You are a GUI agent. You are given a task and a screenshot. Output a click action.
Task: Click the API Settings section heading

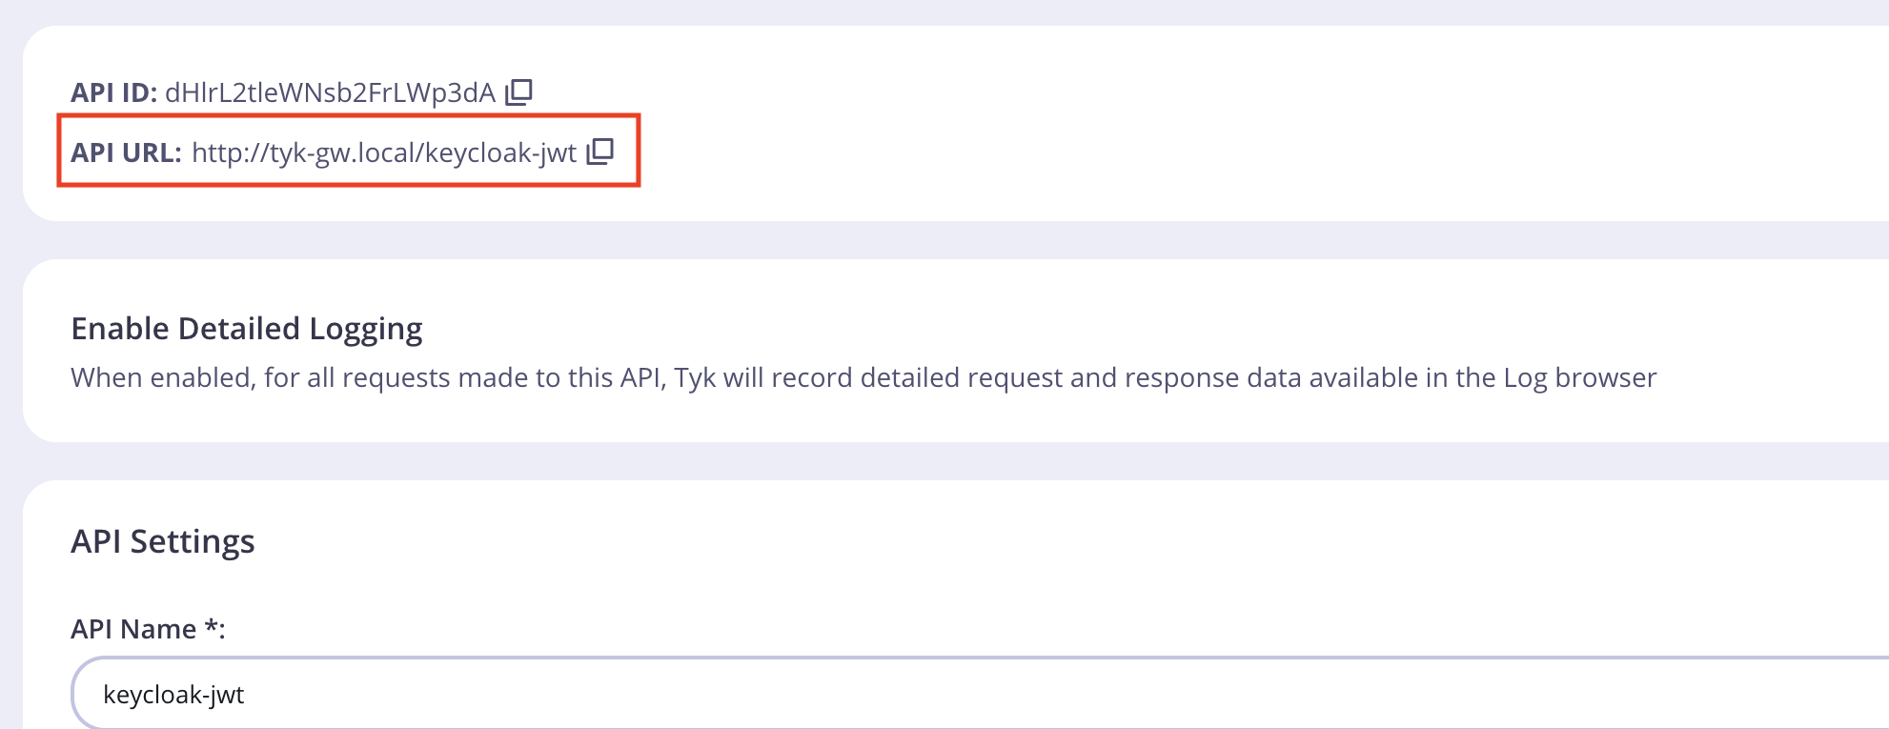coord(163,541)
